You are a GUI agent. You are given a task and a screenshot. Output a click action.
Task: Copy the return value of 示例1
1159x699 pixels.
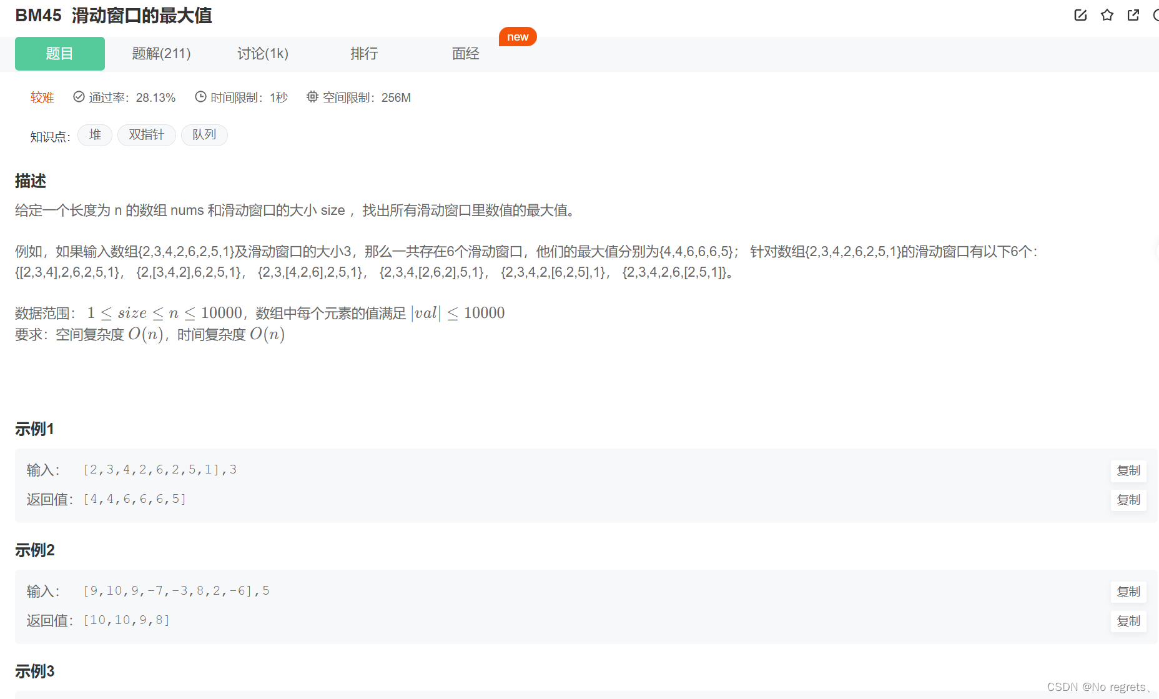pyautogui.click(x=1128, y=500)
